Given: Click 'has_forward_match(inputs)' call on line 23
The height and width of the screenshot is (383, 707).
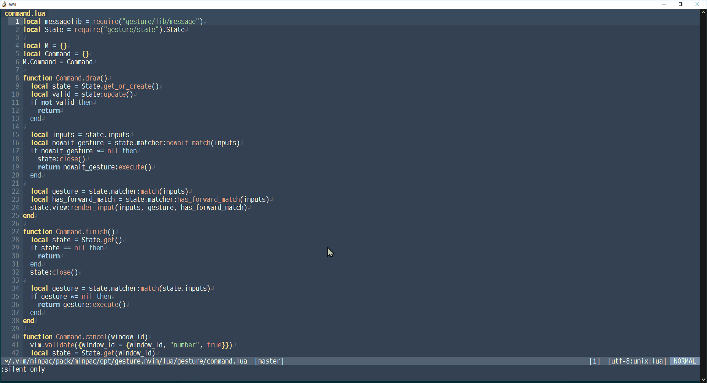Looking at the screenshot, I should [223, 200].
